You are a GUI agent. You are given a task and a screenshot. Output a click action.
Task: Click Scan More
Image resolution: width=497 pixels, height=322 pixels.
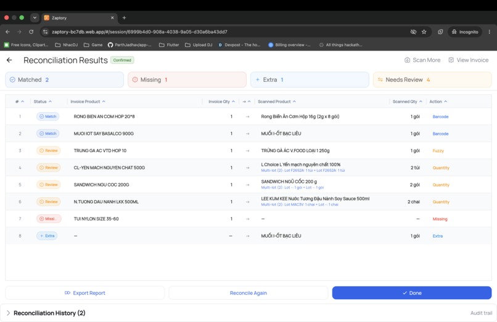pos(422,60)
